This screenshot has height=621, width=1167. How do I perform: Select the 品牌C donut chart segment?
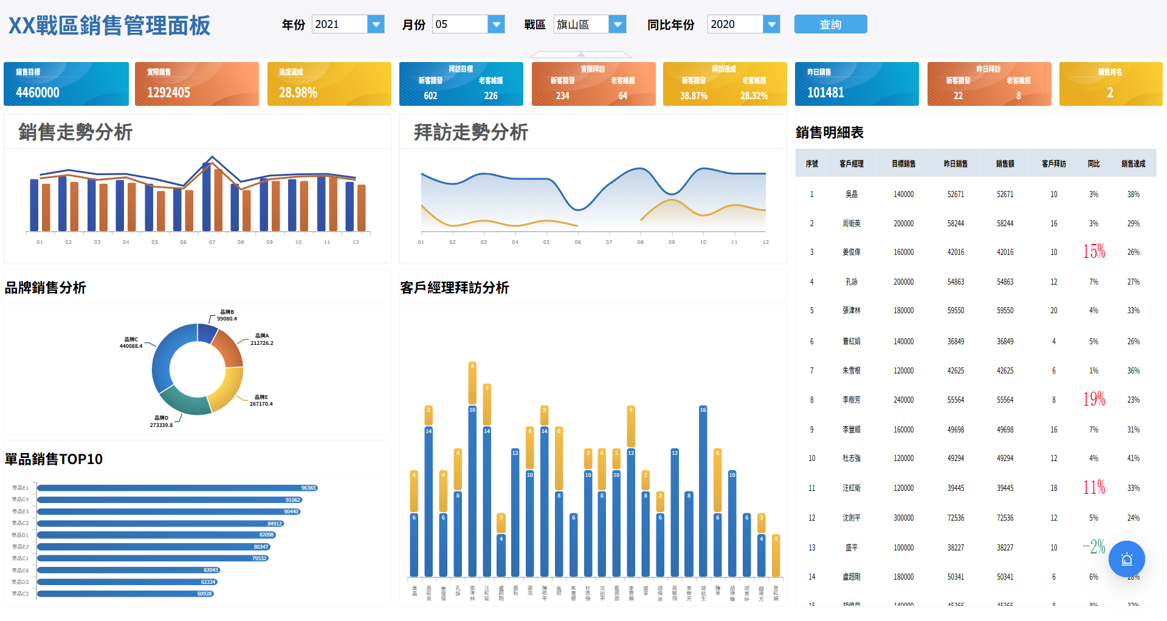[x=160, y=359]
